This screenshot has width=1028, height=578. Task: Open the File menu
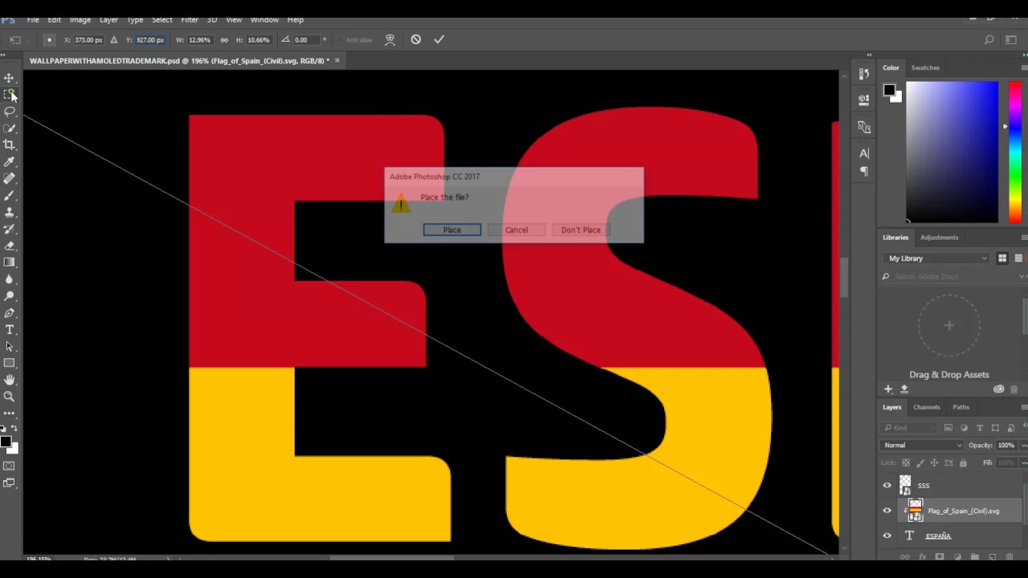pos(33,19)
